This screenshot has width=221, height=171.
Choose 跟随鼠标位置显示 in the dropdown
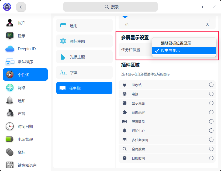click(x=184, y=43)
